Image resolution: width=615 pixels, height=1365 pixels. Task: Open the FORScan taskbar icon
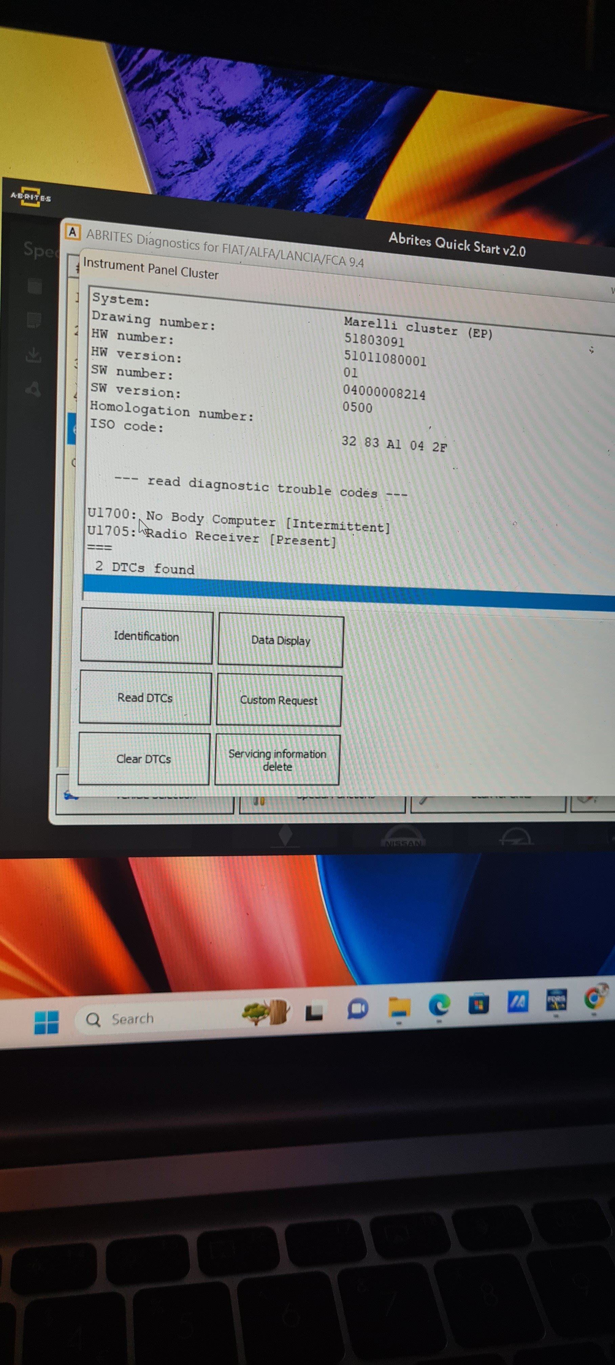(x=556, y=1000)
